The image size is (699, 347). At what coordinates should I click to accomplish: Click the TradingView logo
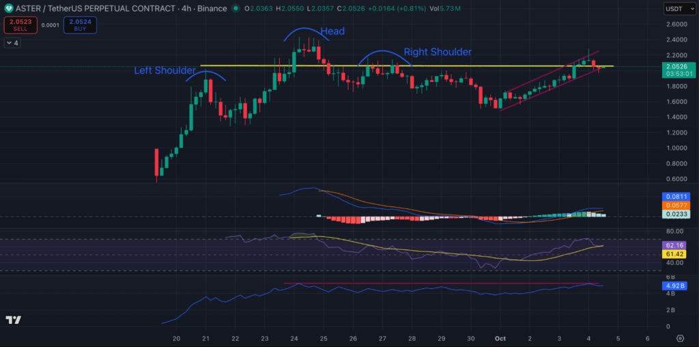(x=13, y=320)
